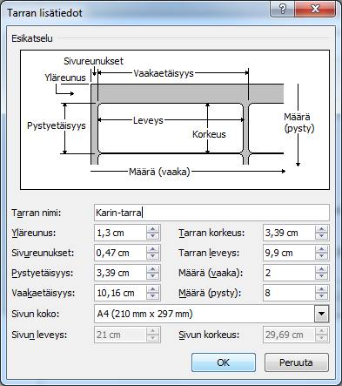The image size is (342, 386).
Task: Click the Pystyetäisyys value field
Action: click(120, 273)
